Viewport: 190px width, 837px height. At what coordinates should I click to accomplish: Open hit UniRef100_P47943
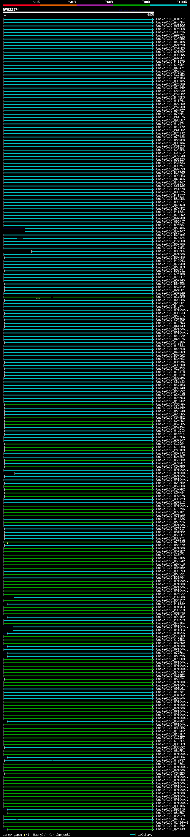click(x=170, y=261)
